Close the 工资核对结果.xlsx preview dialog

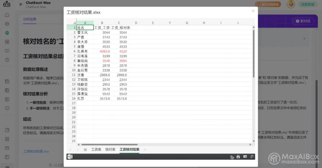pos(253,11)
